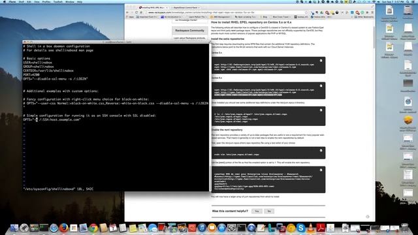Copy the sudo vim remi.repo code block
This screenshot has height=235, width=418.
321,151
